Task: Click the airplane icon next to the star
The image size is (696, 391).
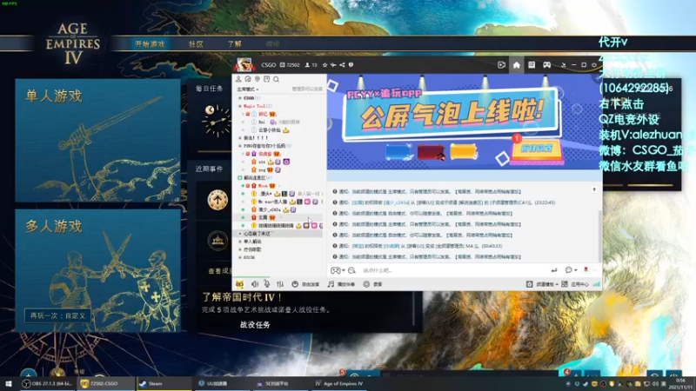Action: 333,64
